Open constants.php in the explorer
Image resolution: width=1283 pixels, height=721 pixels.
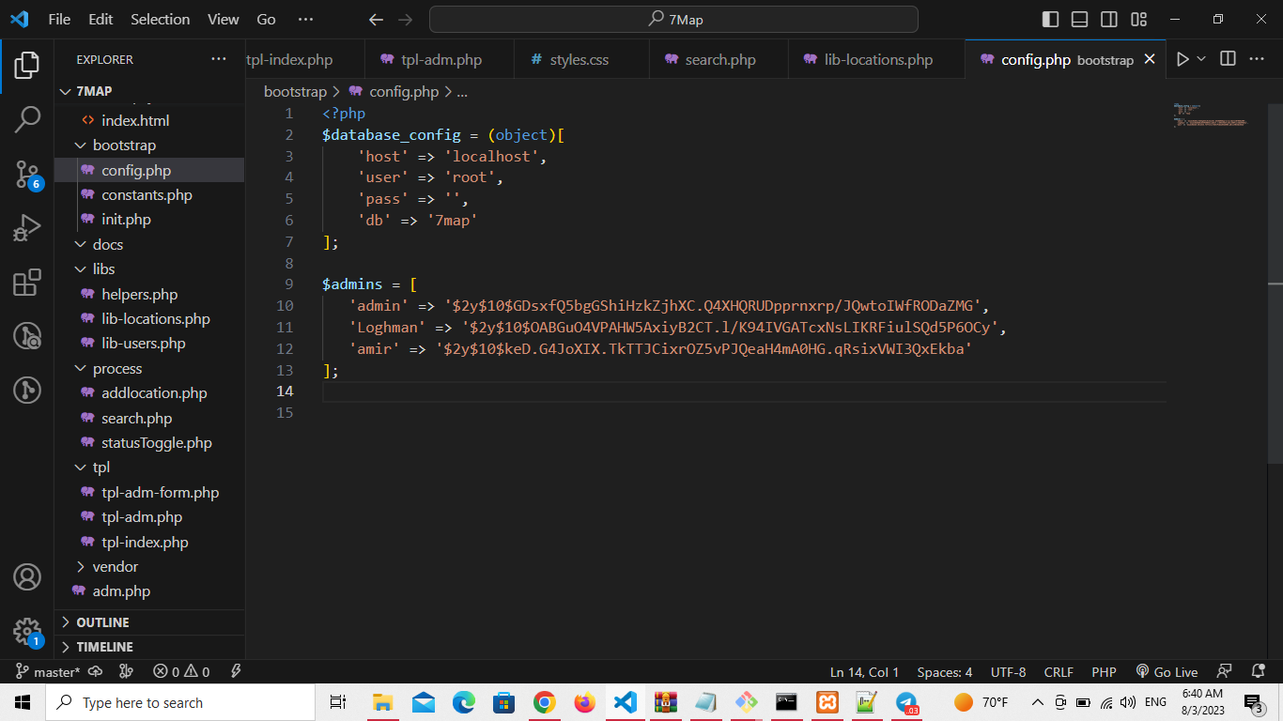pos(147,195)
